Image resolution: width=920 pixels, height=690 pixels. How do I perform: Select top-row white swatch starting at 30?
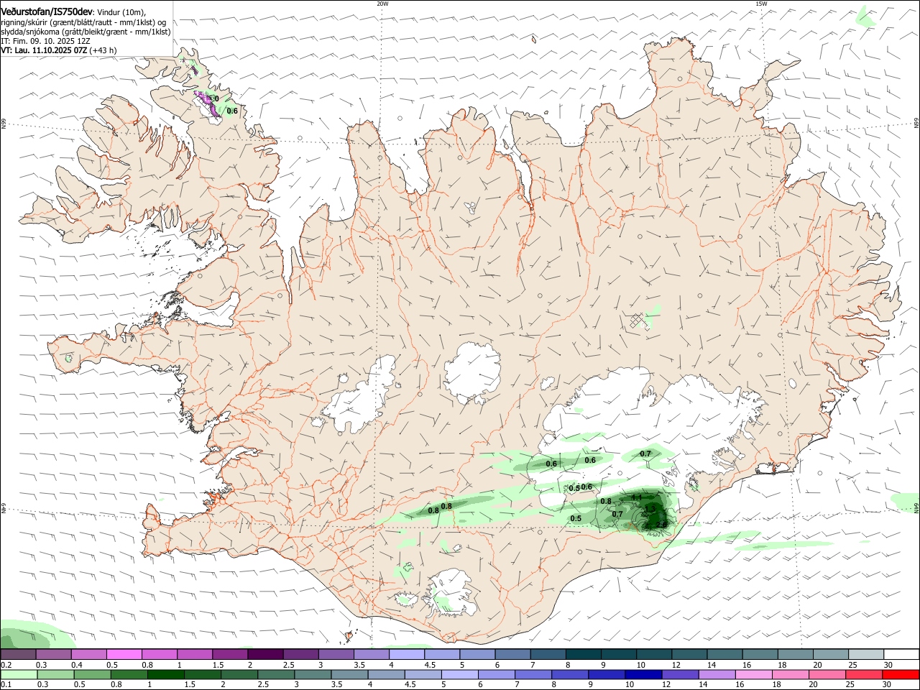[x=901, y=655]
